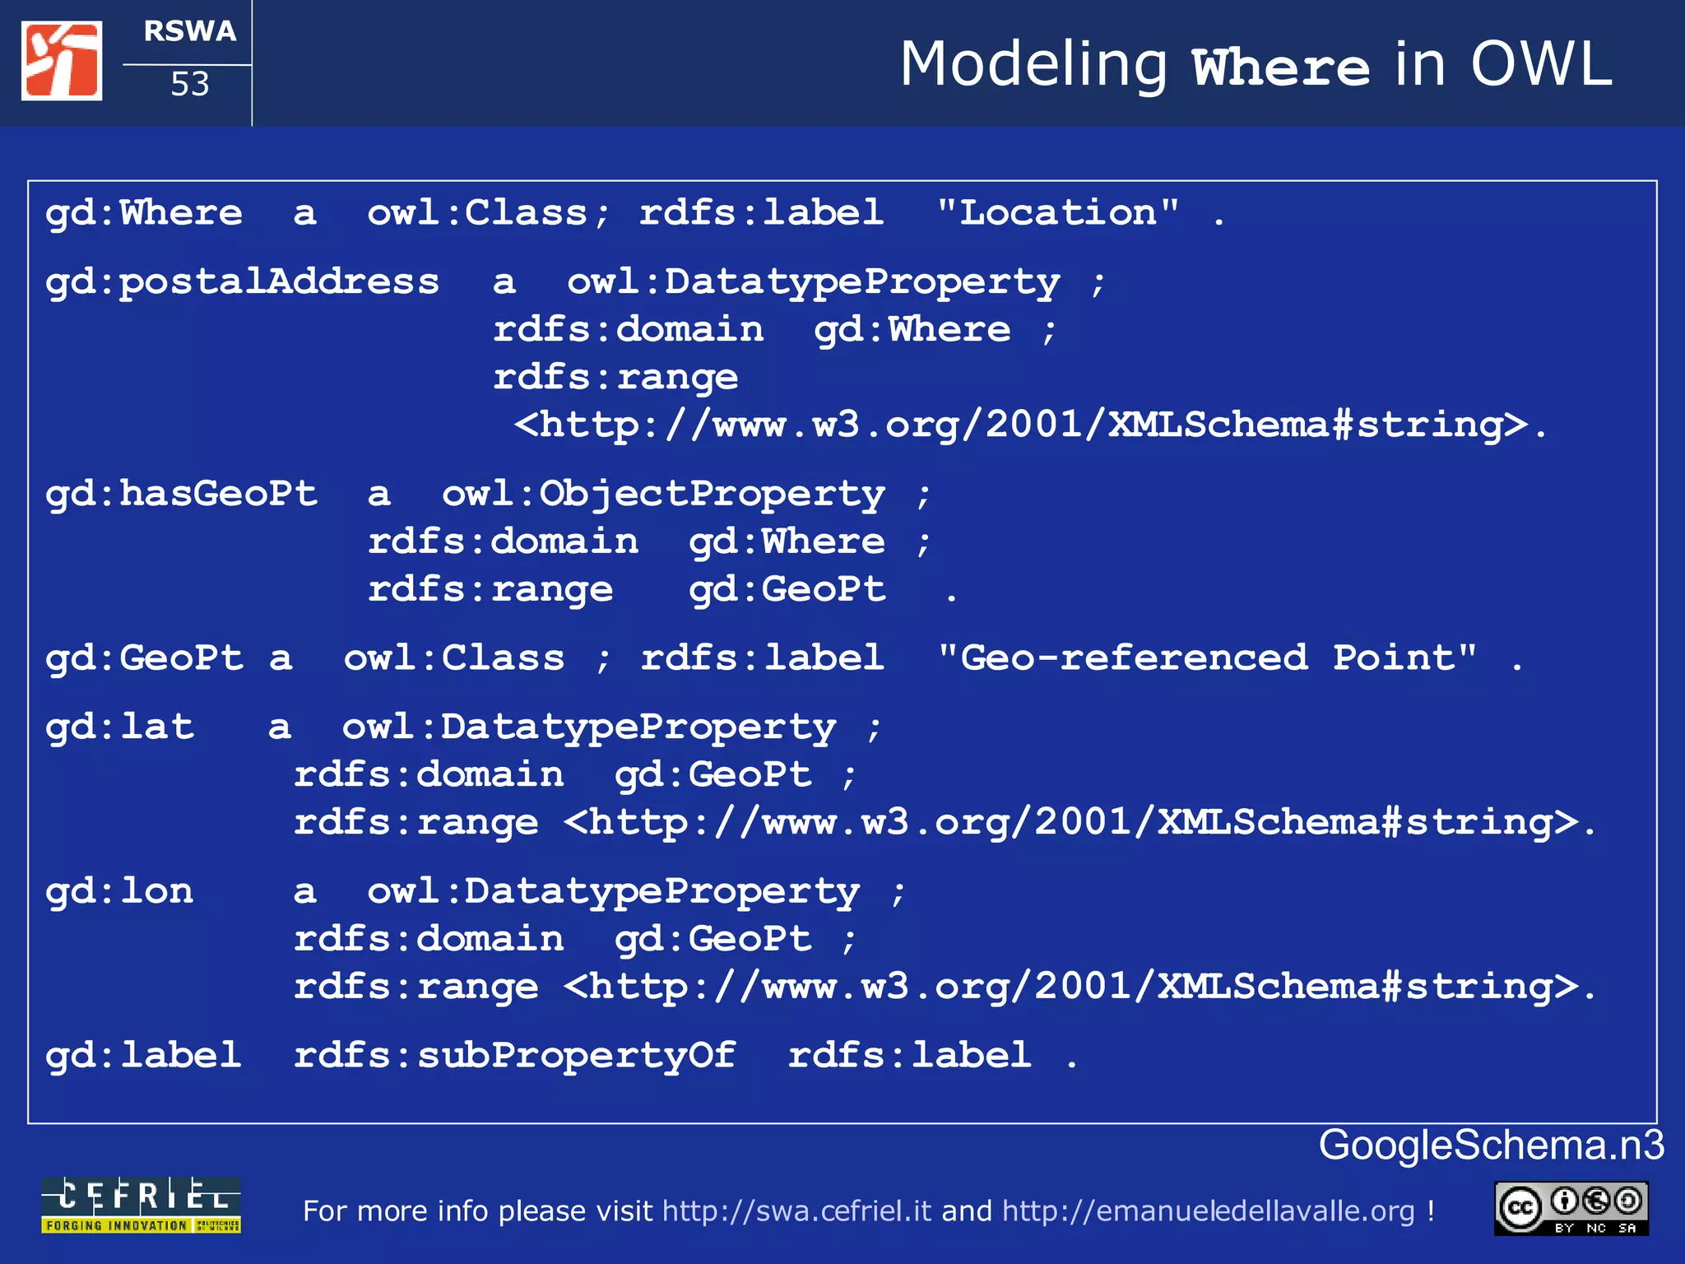Click the gd:hasGeoPt term
The width and height of the screenshot is (1685, 1264).
tap(181, 495)
